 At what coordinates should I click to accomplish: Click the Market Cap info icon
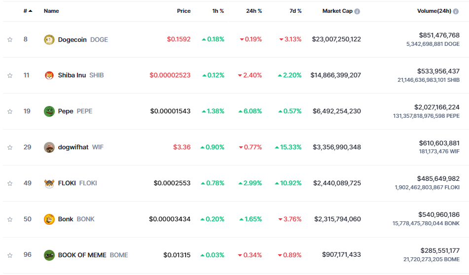pos(357,11)
